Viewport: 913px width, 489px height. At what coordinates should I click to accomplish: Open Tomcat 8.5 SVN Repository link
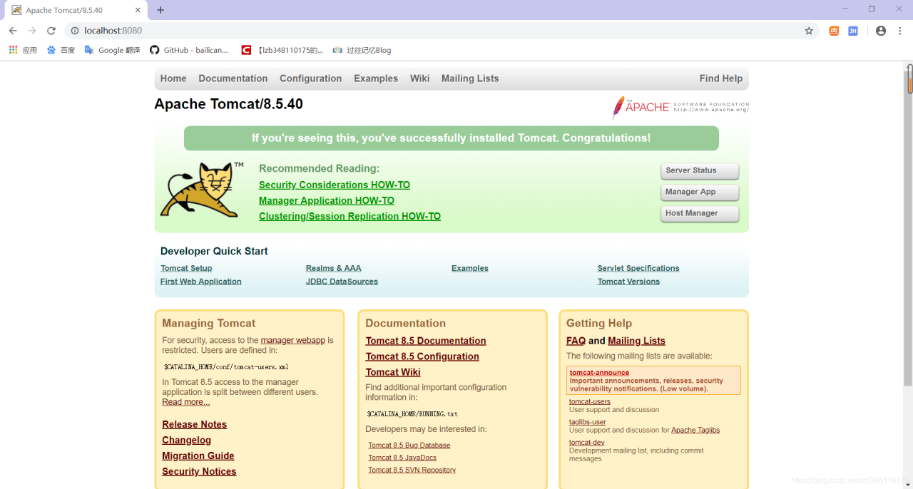point(412,470)
